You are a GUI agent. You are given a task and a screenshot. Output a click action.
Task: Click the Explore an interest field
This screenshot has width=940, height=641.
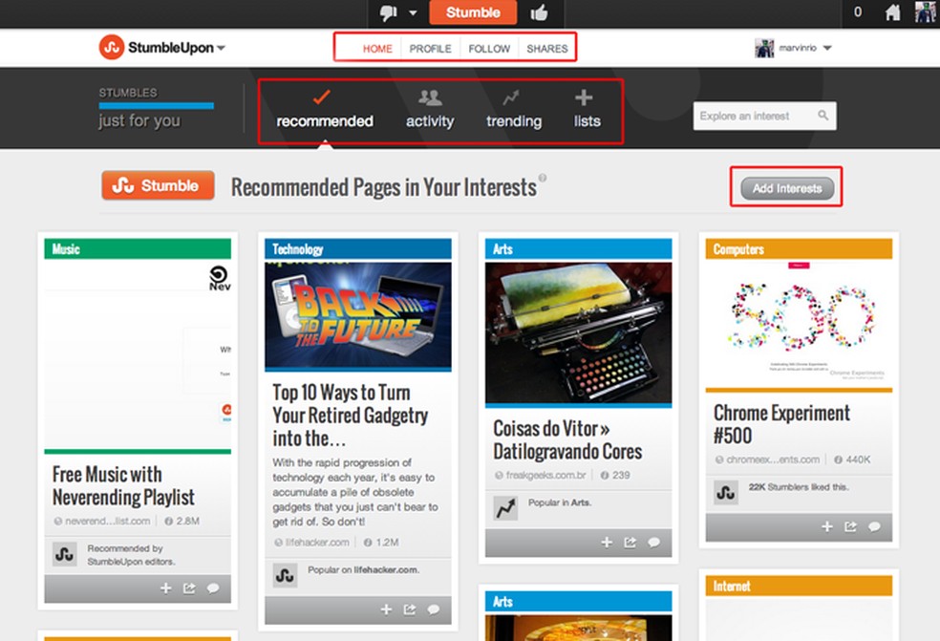pyautogui.click(x=764, y=116)
